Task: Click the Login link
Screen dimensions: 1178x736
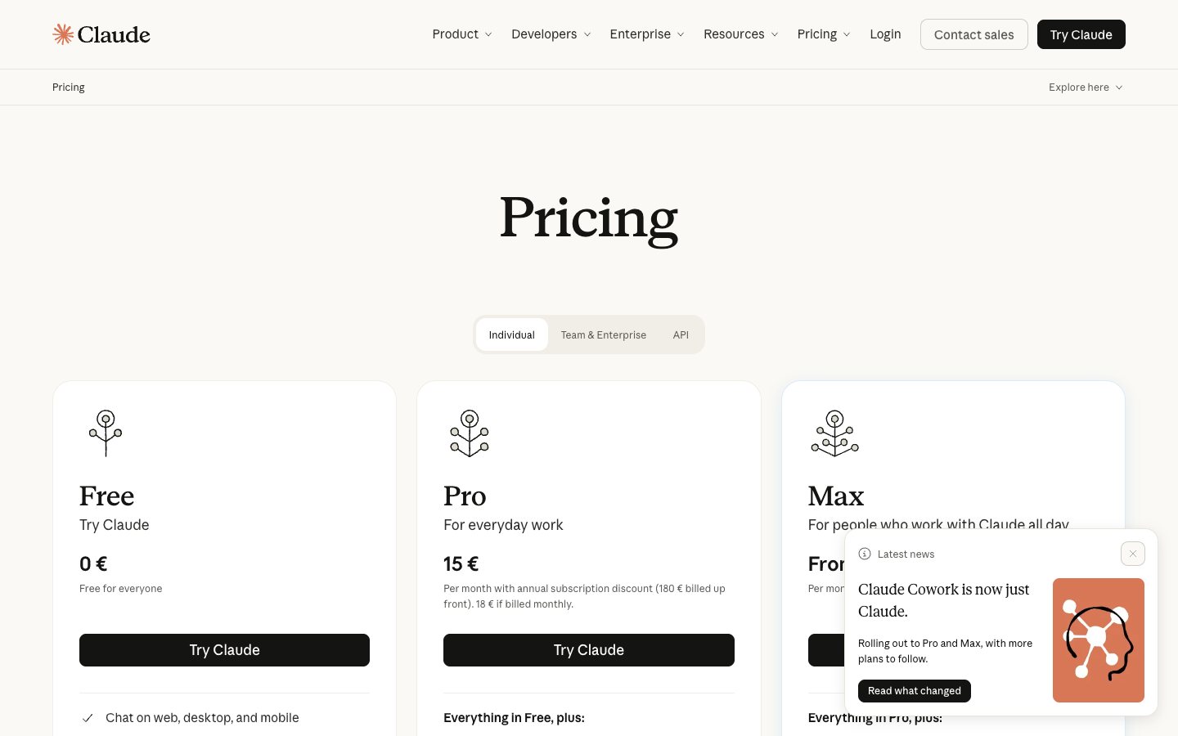Action: [x=885, y=34]
